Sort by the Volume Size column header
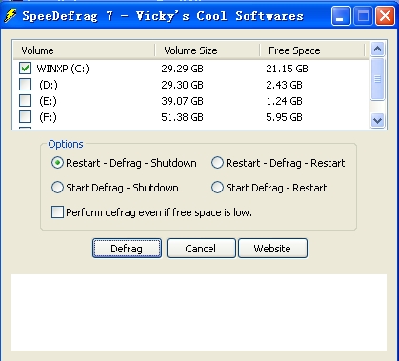399x361 pixels. pyautogui.click(x=208, y=50)
